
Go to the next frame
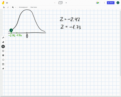[66, 3]
